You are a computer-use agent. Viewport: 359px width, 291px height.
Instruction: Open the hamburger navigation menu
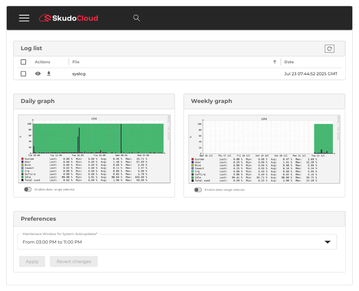[24, 18]
